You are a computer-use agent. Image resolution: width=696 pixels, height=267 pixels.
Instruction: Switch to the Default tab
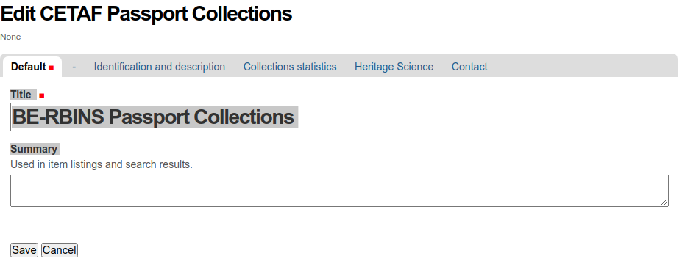32,67
